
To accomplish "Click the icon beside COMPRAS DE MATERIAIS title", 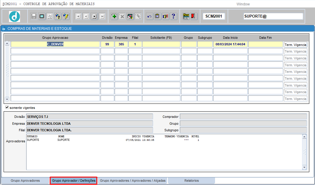I will point(4,29).
